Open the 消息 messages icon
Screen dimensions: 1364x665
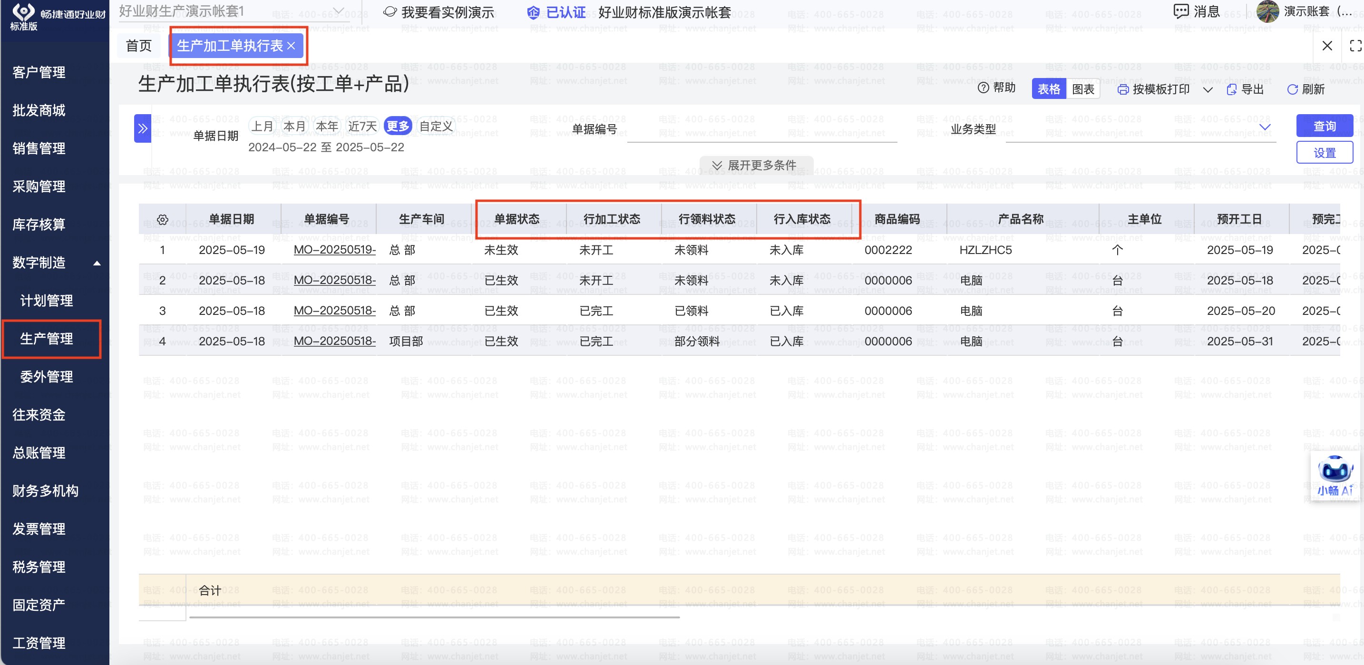(x=1181, y=11)
